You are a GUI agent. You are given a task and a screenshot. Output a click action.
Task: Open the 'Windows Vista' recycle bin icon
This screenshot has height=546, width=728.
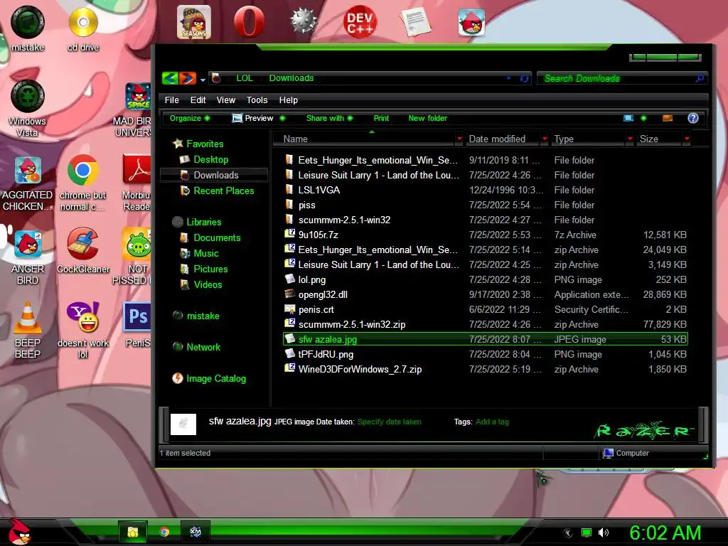click(x=28, y=108)
